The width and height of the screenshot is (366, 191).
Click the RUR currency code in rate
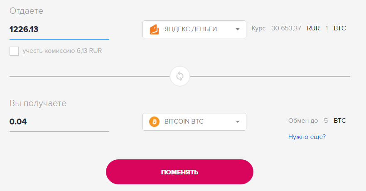click(x=313, y=29)
